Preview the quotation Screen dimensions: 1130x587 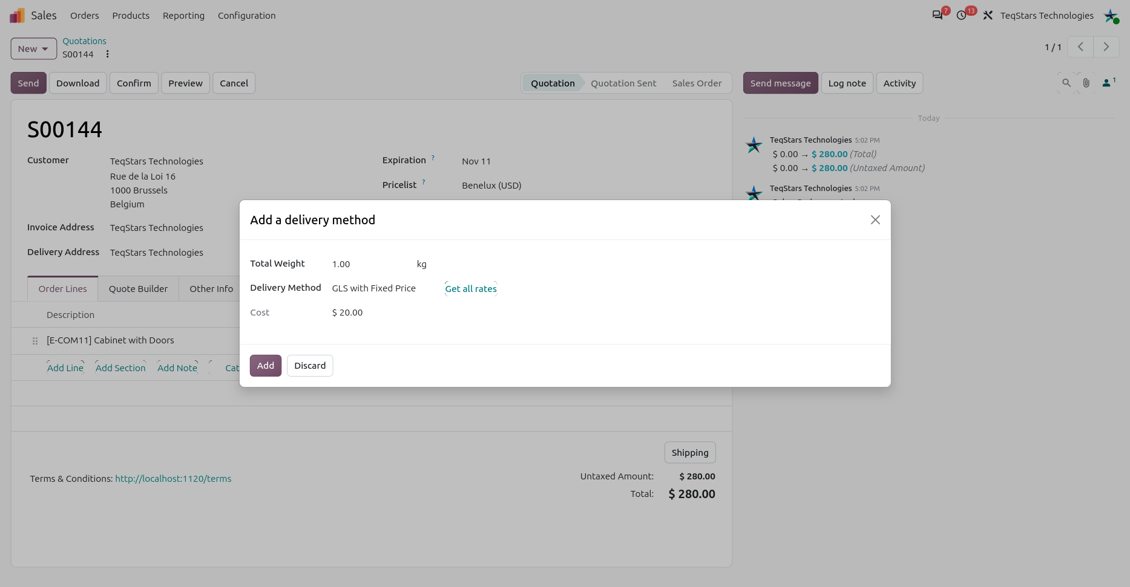pyautogui.click(x=185, y=83)
